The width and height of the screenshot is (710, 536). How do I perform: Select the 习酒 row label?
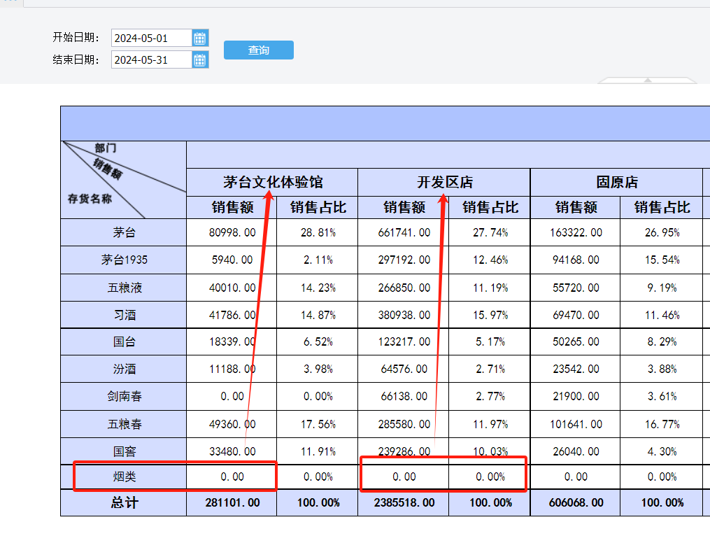(124, 314)
